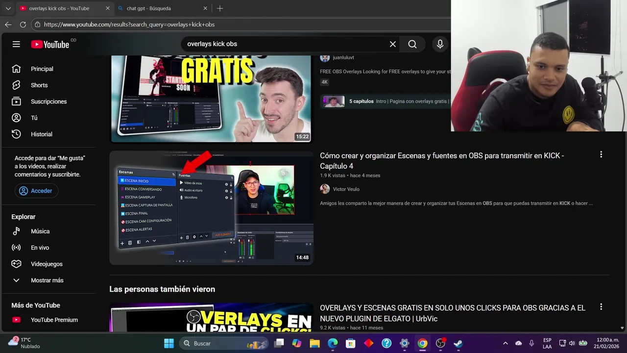Open the juanluluvt channel link
Screen dimensions: 627x353
343,57
